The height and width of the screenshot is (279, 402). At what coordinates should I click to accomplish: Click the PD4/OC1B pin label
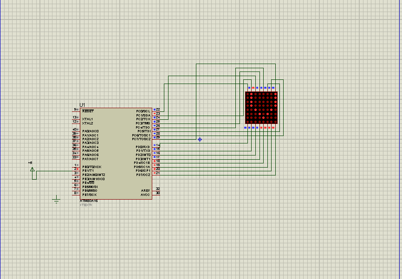point(142,163)
